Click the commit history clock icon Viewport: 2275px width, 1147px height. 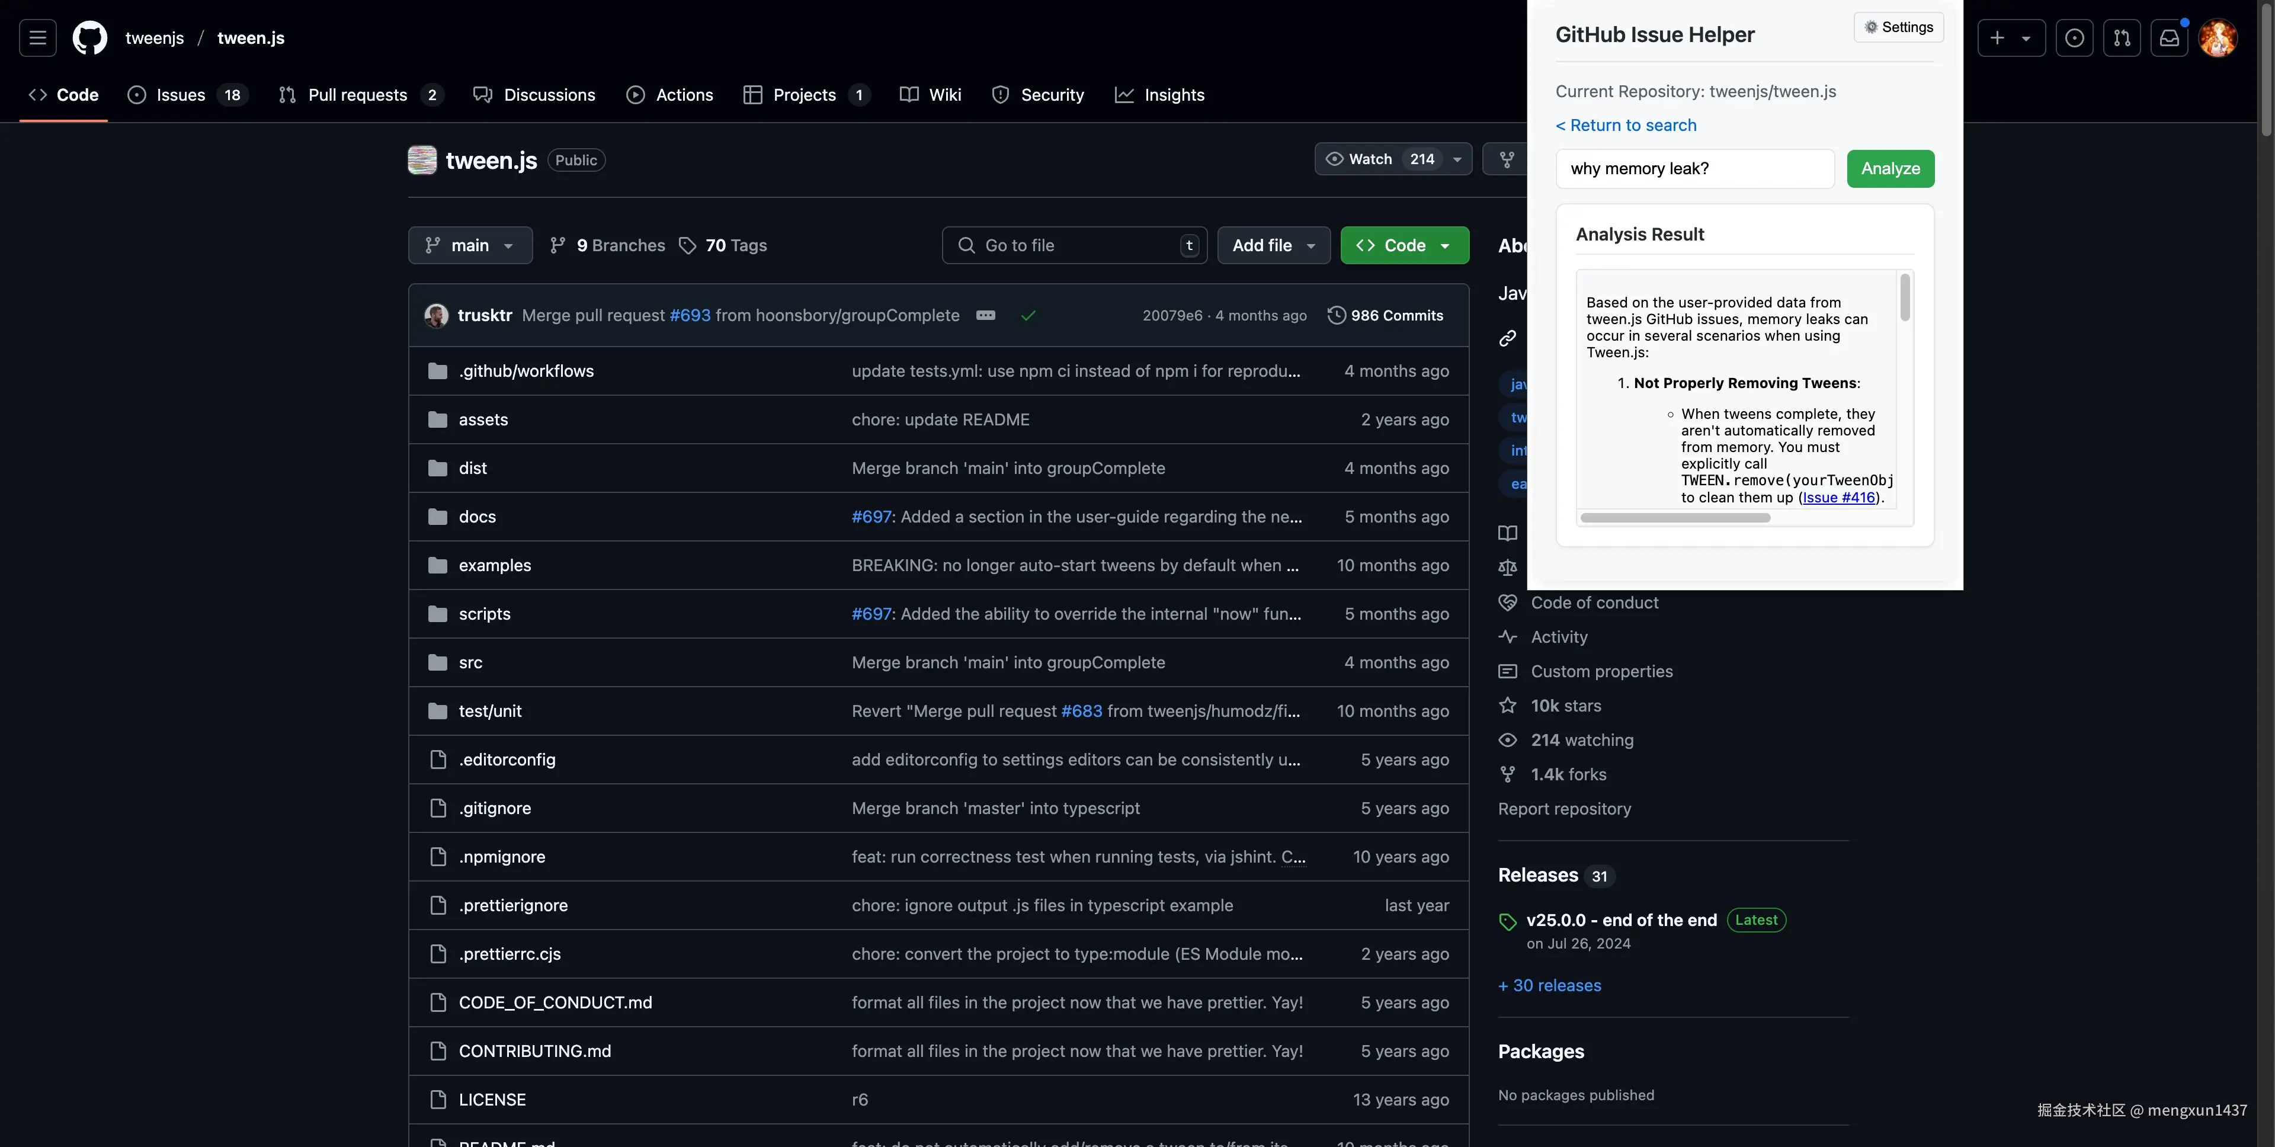click(1337, 315)
